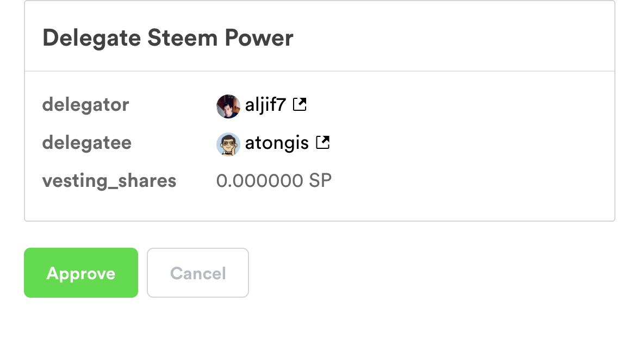Select the delegatee field label
This screenshot has width=622, height=364.
click(x=87, y=143)
